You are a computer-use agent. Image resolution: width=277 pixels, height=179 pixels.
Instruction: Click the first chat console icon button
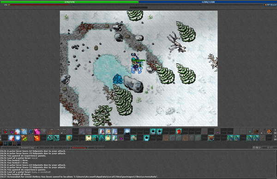254,148
